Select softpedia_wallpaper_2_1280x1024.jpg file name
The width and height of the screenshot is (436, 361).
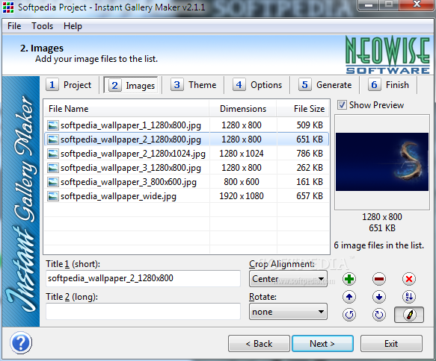(x=133, y=154)
